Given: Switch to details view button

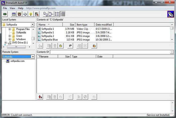Looking at the screenshot, I should [63, 14].
